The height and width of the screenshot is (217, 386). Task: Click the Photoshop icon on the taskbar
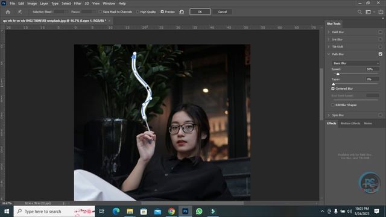click(185, 212)
